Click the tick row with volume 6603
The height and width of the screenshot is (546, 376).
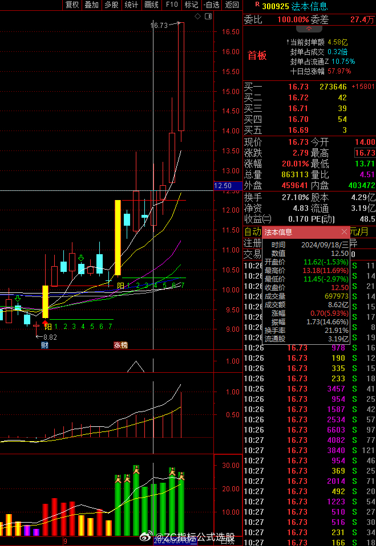[309, 430]
